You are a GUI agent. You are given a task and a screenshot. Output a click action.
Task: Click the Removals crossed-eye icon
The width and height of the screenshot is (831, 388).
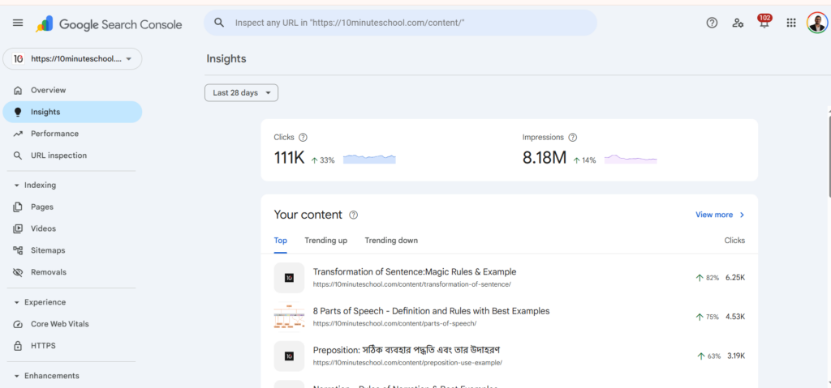point(18,272)
